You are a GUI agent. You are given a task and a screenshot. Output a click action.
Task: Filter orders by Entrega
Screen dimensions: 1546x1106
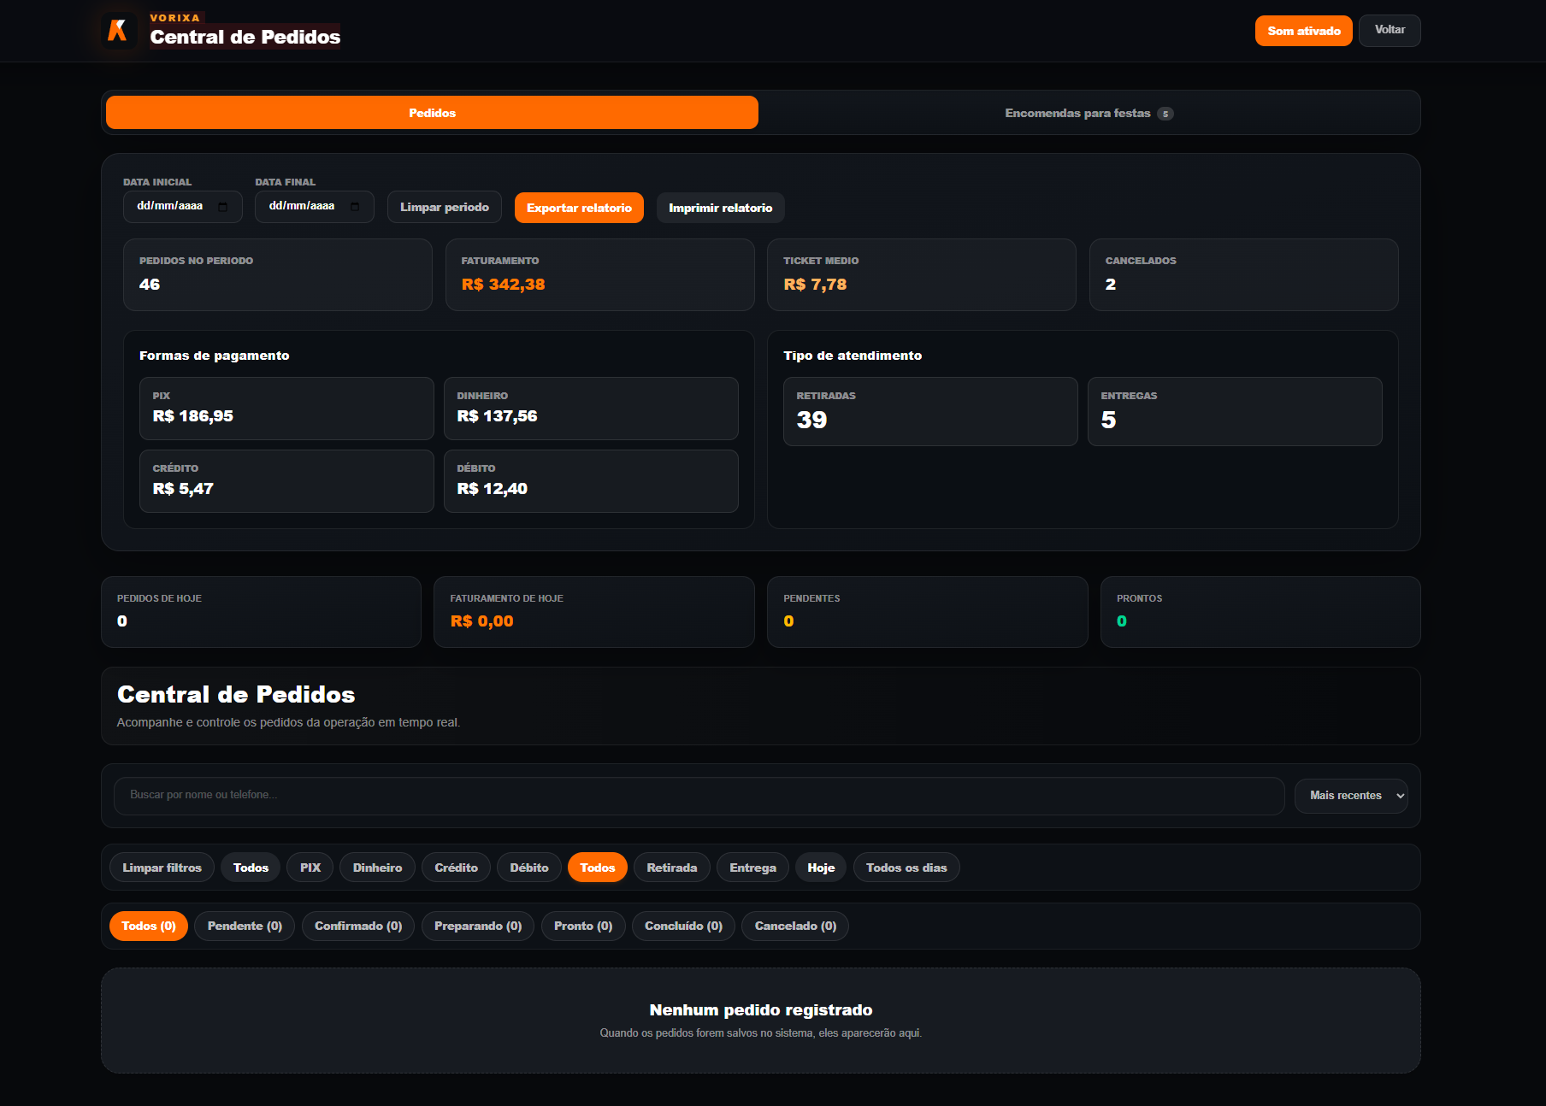(x=752, y=868)
